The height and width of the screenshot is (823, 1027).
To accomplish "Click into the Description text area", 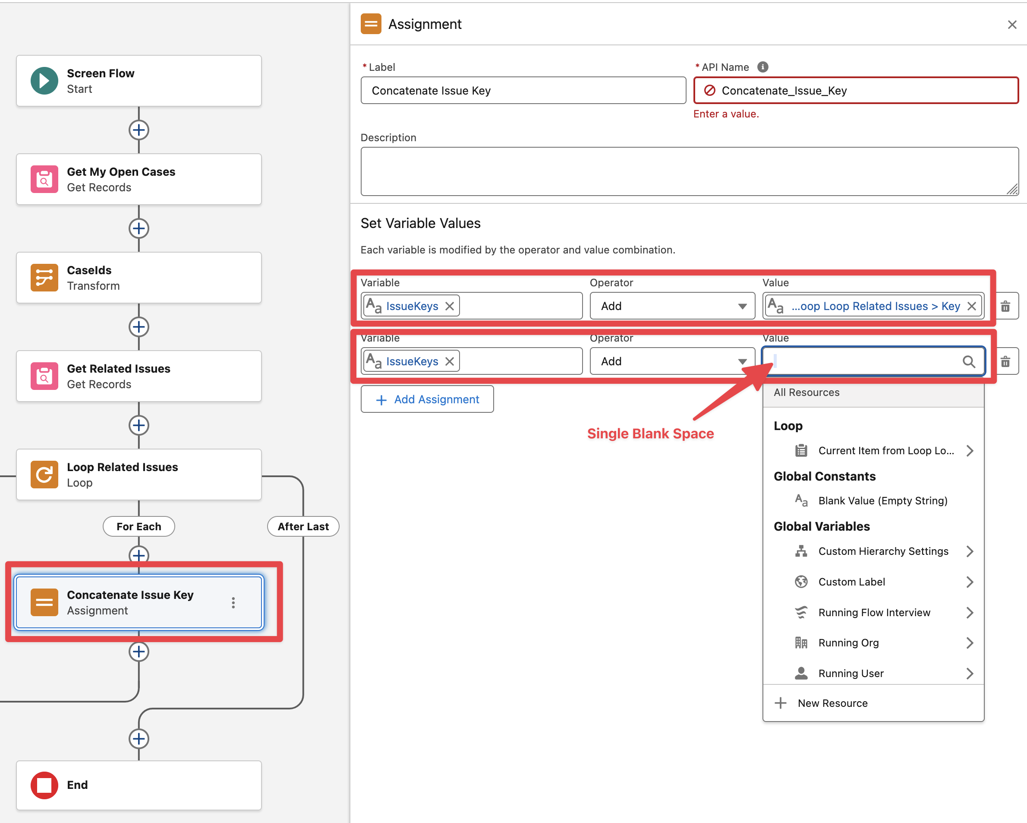I will [689, 171].
